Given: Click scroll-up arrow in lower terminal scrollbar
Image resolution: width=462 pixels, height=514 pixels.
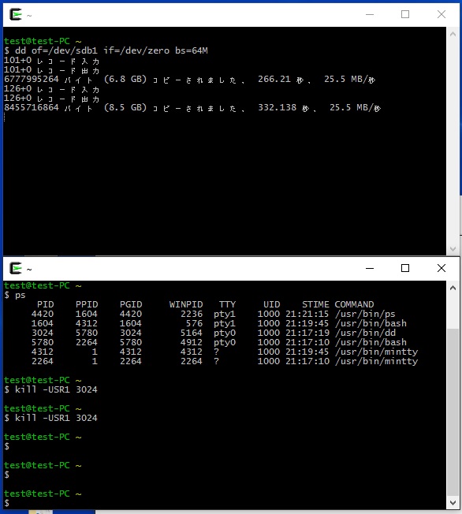Looking at the screenshot, I should point(453,289).
